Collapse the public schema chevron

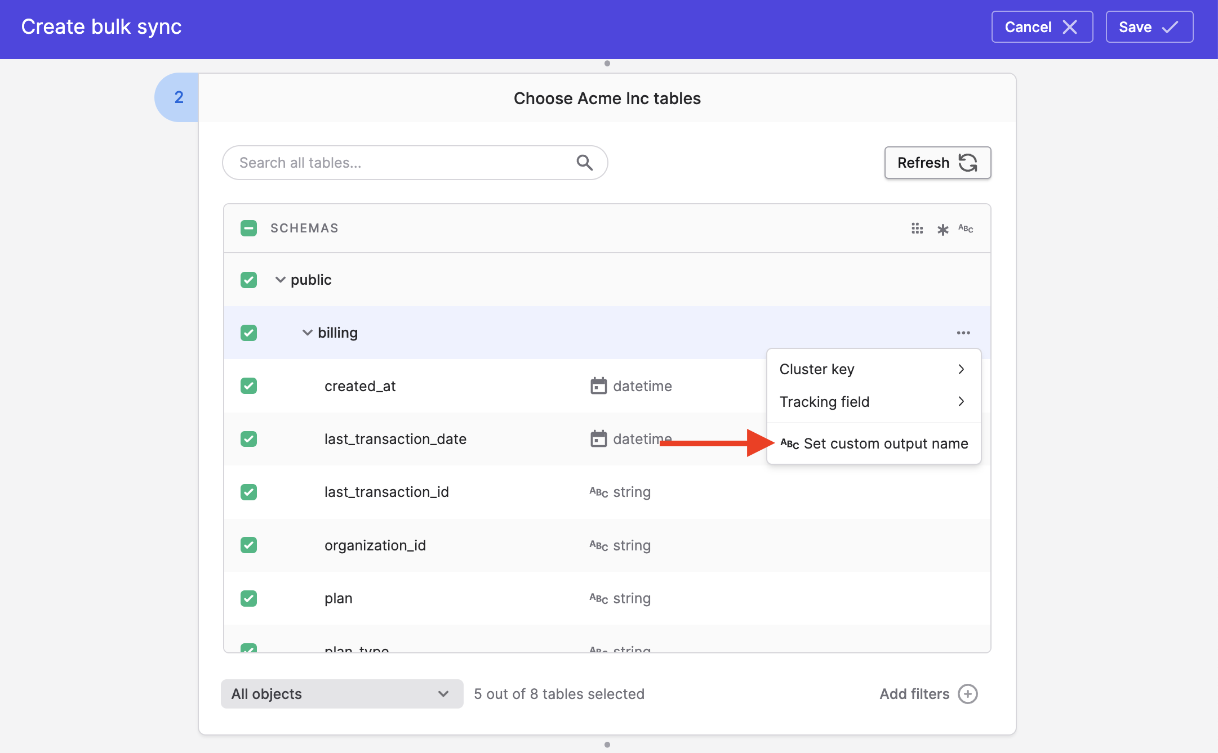click(x=280, y=280)
